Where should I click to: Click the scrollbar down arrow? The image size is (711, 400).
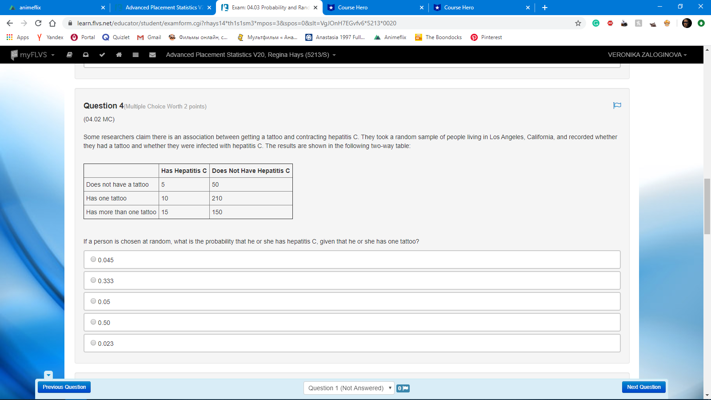click(707, 395)
